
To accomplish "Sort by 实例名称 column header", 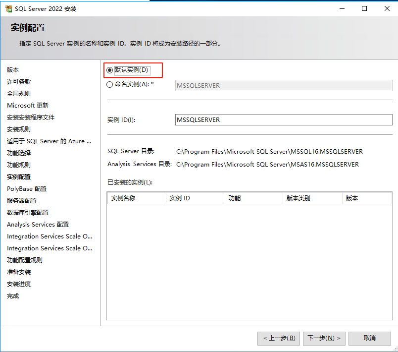I will point(136,198).
